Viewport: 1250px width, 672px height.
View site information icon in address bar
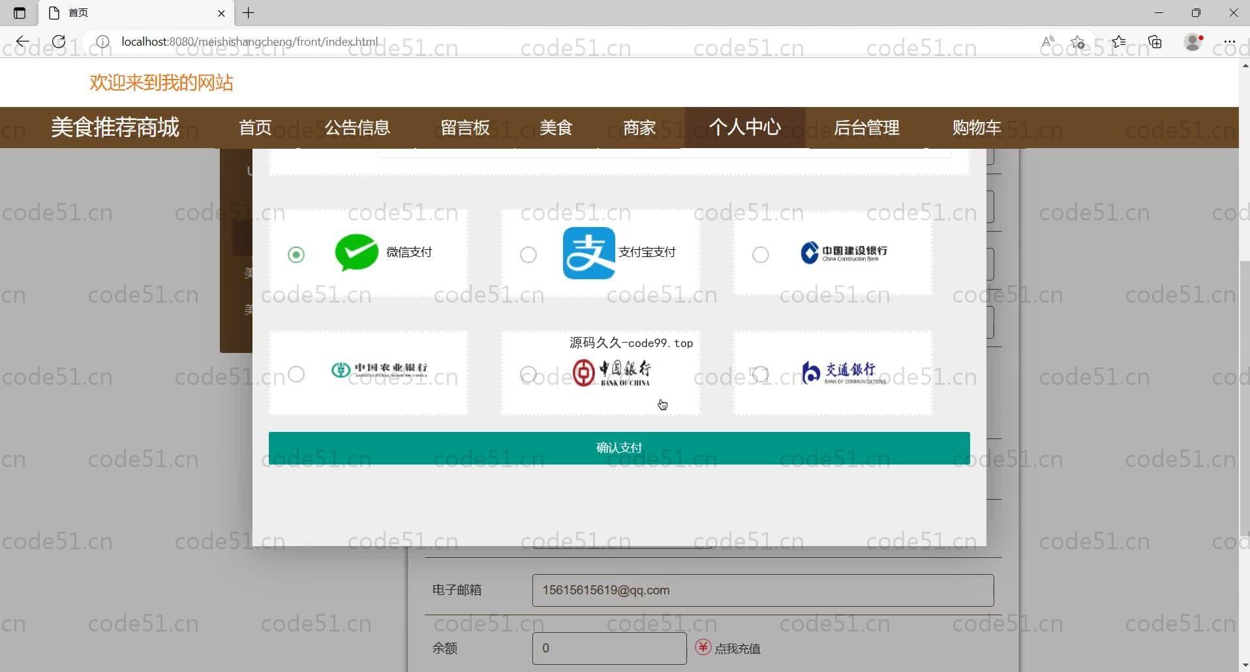click(x=102, y=42)
